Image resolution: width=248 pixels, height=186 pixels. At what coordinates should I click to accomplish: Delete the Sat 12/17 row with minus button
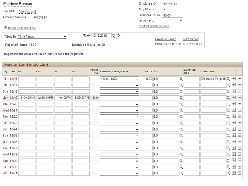click(239, 85)
